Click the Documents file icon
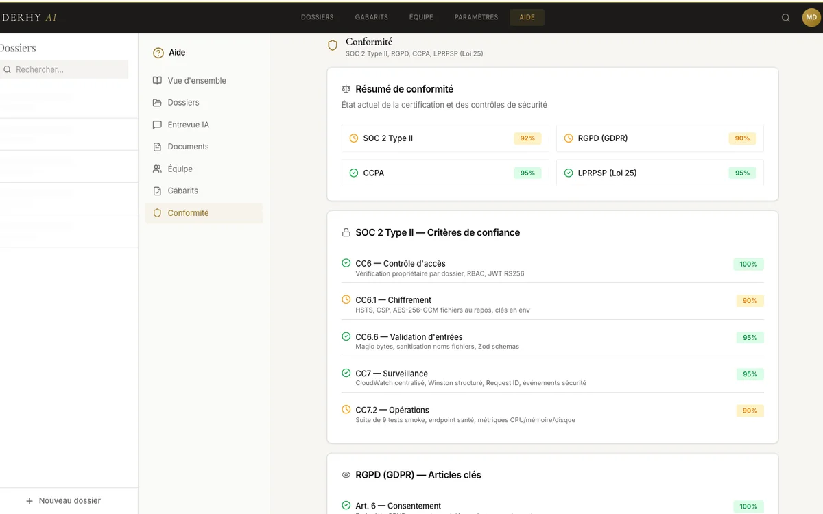Image resolution: width=823 pixels, height=514 pixels. (156, 146)
